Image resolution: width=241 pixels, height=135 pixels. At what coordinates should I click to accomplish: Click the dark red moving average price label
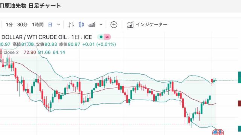[x=239, y=103]
